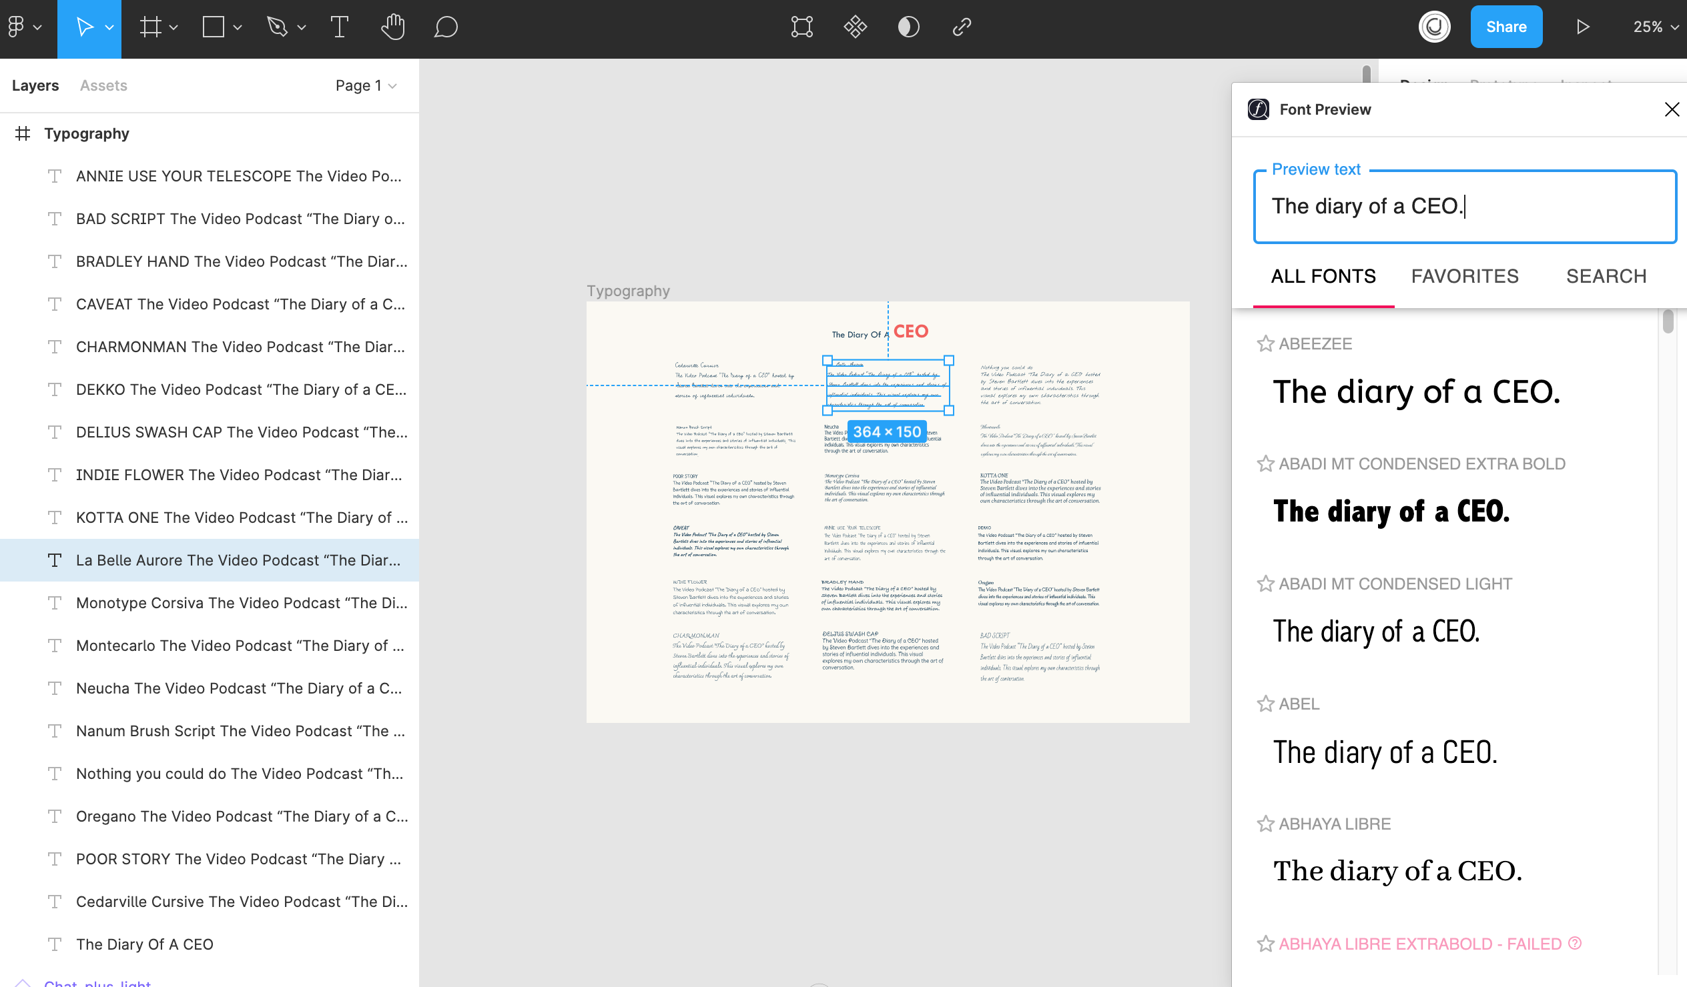Click the Share button
This screenshot has width=1687, height=987.
coord(1505,27)
